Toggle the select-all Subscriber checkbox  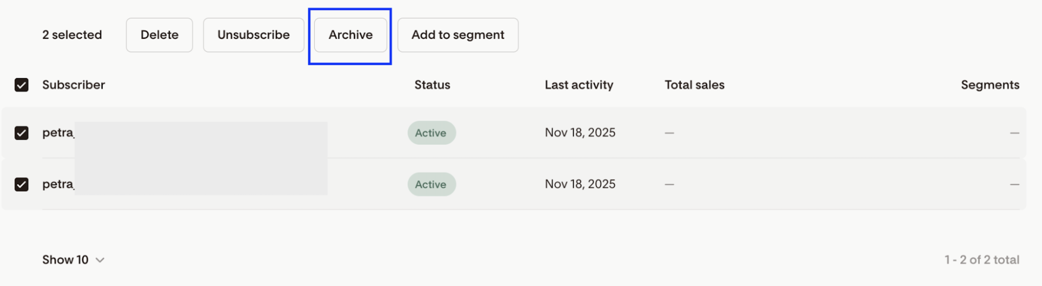pyautogui.click(x=22, y=85)
